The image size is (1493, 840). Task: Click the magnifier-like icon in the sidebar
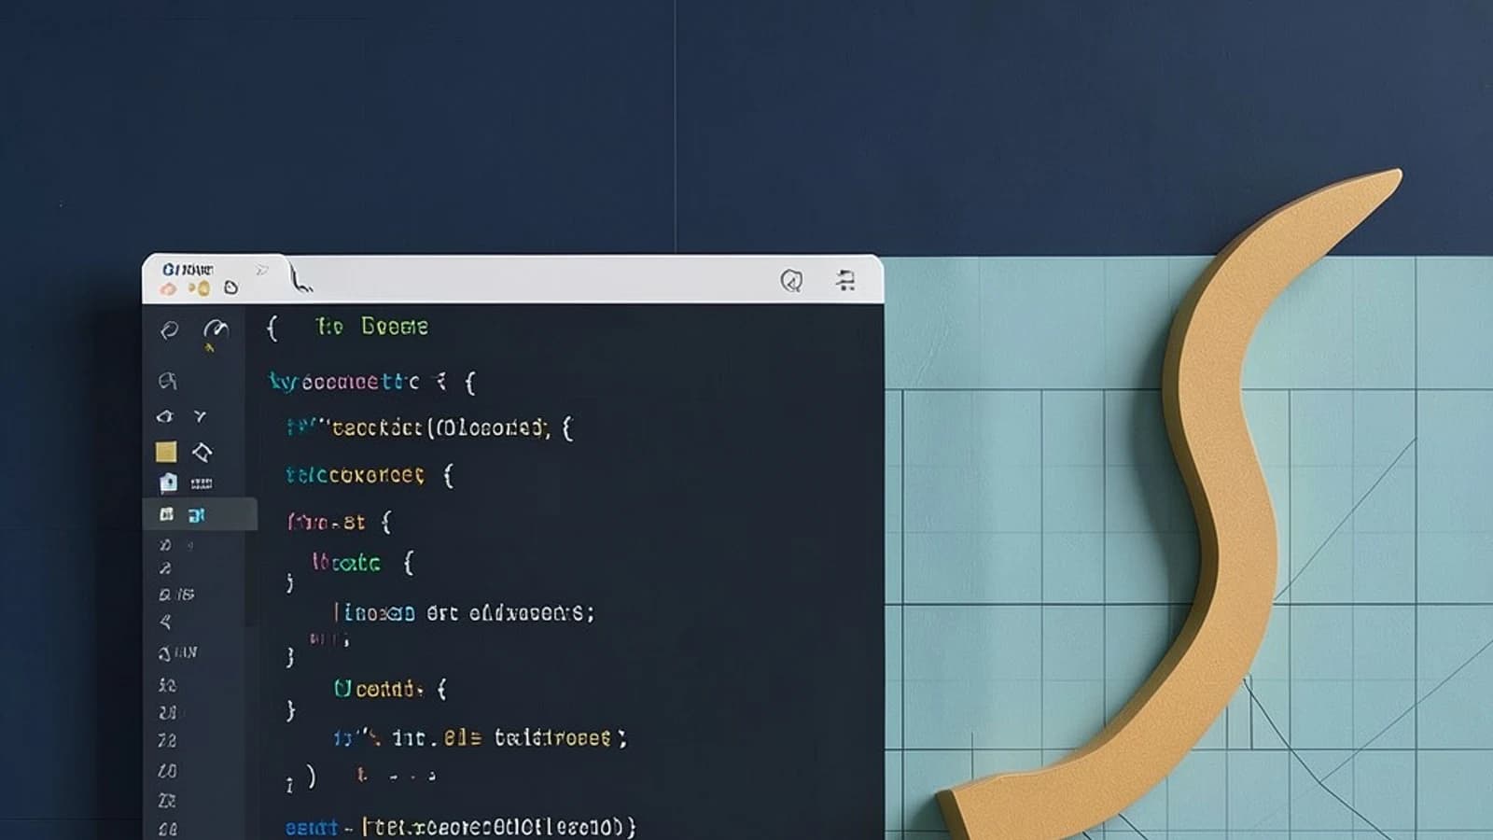coord(168,381)
